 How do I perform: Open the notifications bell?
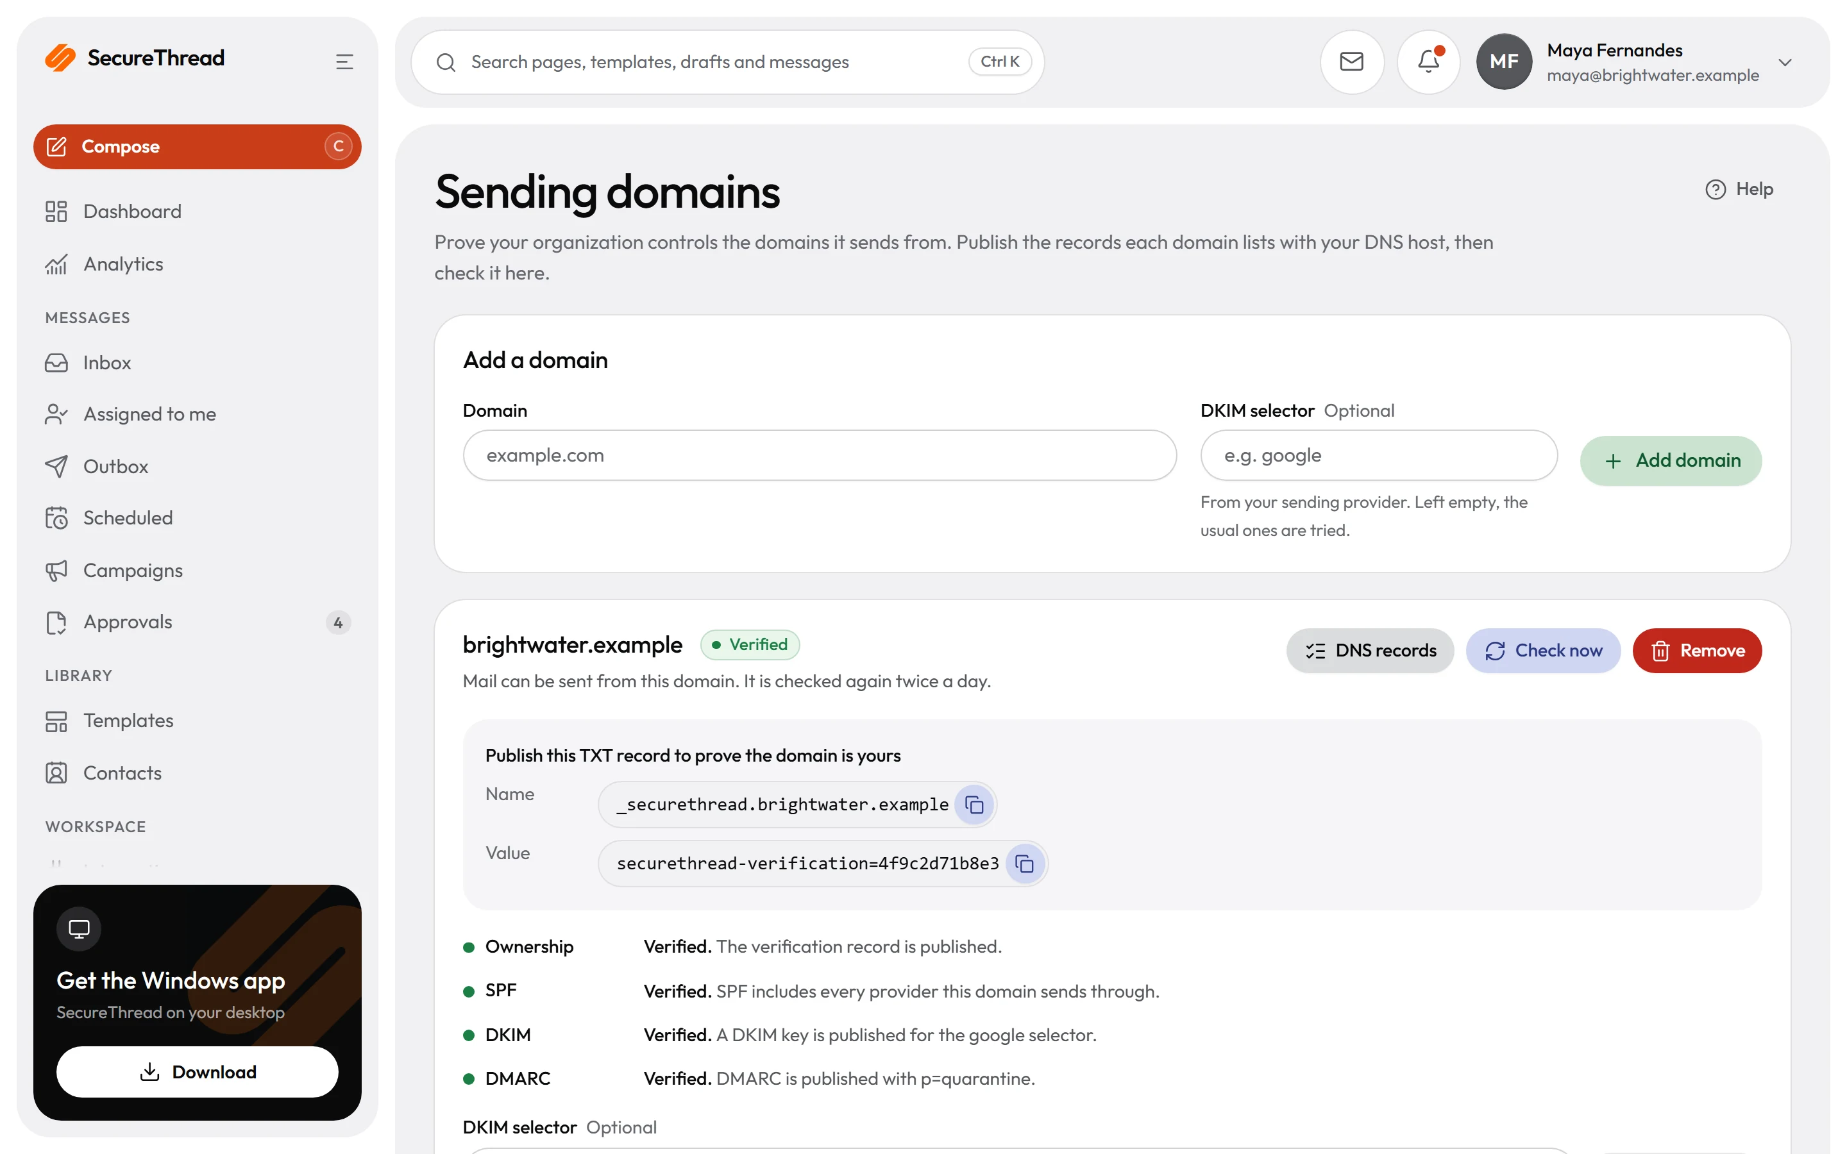pos(1428,62)
